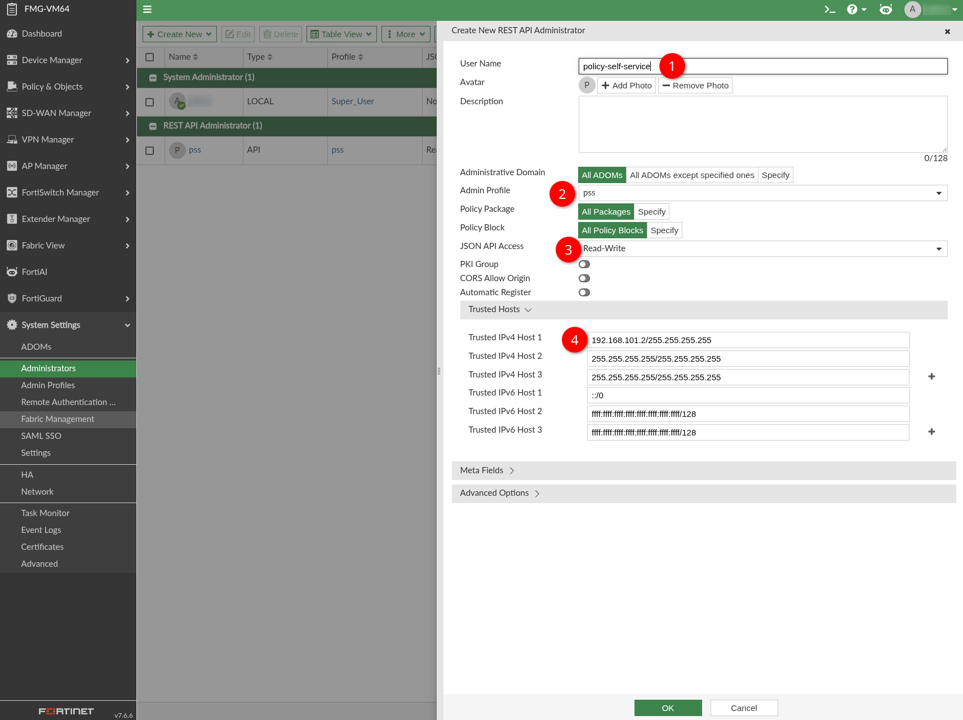Toggle the Automatic Register switch
This screenshot has height=720, width=963.
(x=584, y=292)
